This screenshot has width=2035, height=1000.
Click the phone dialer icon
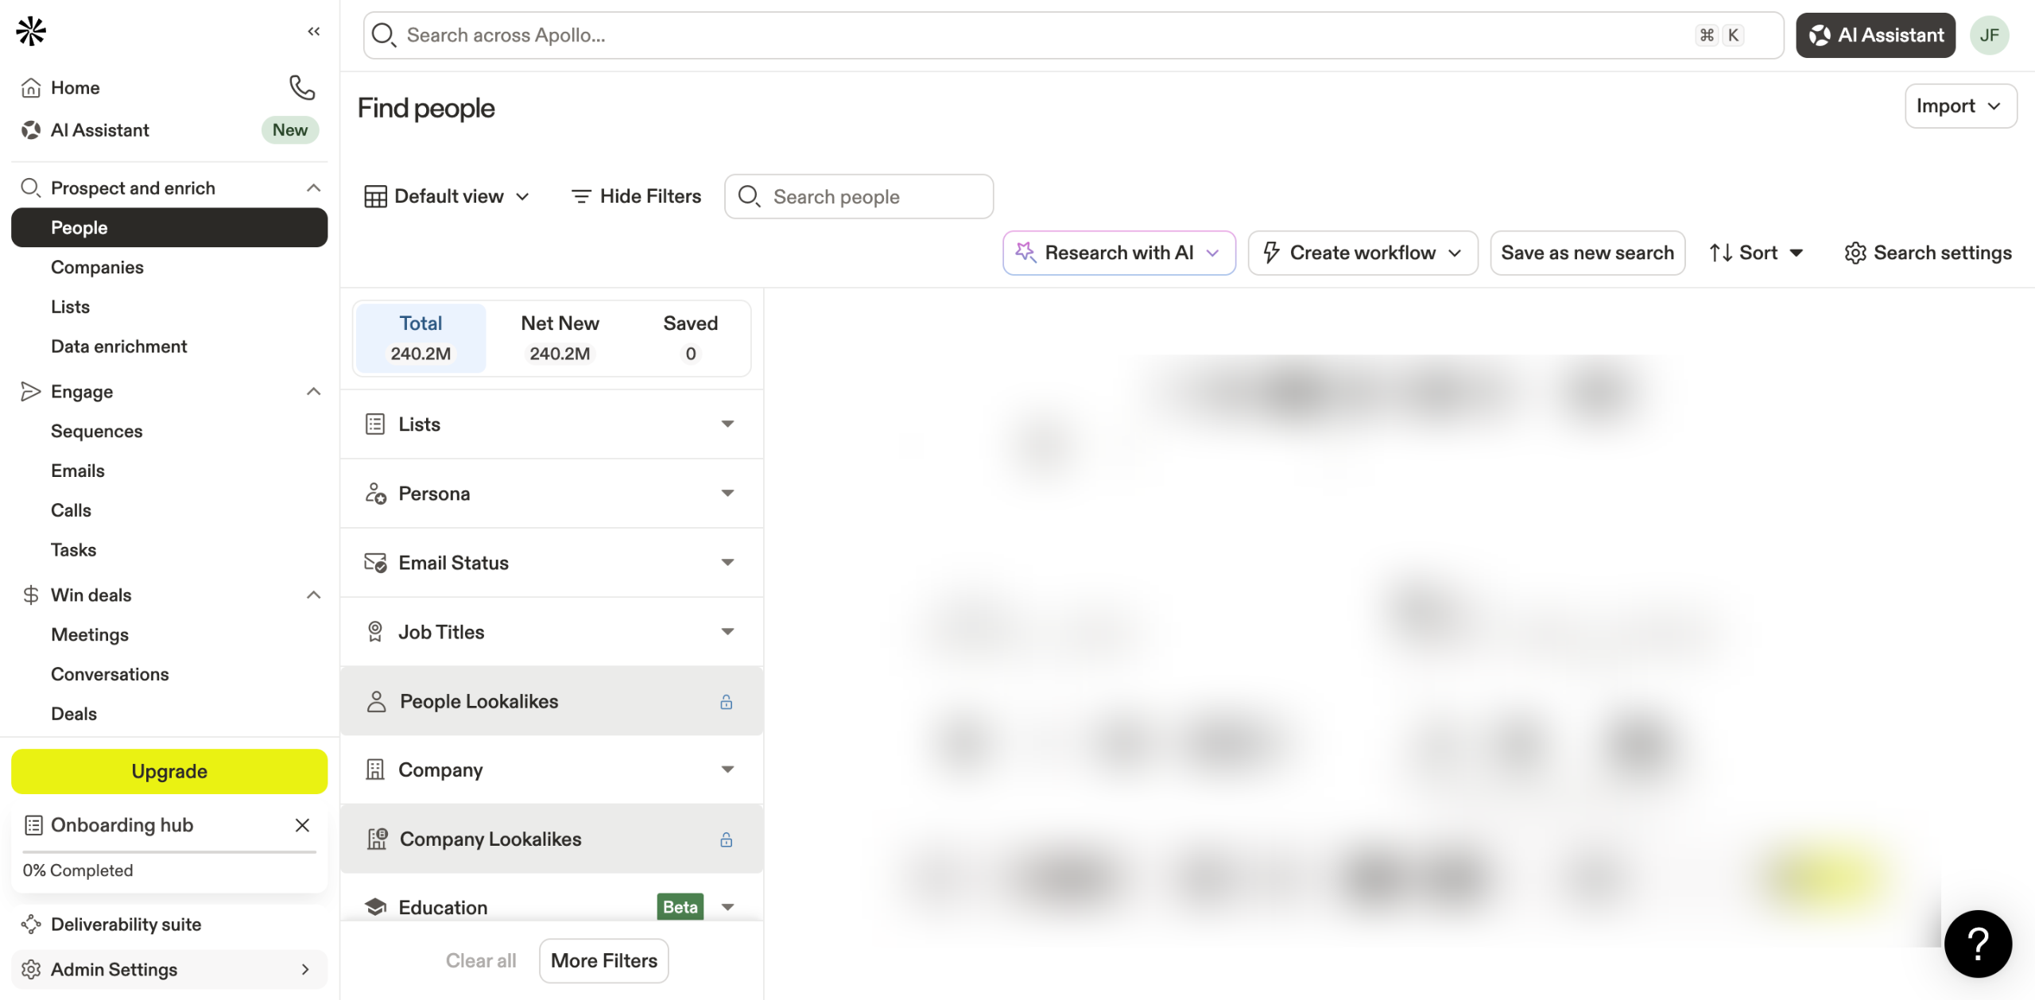click(302, 87)
